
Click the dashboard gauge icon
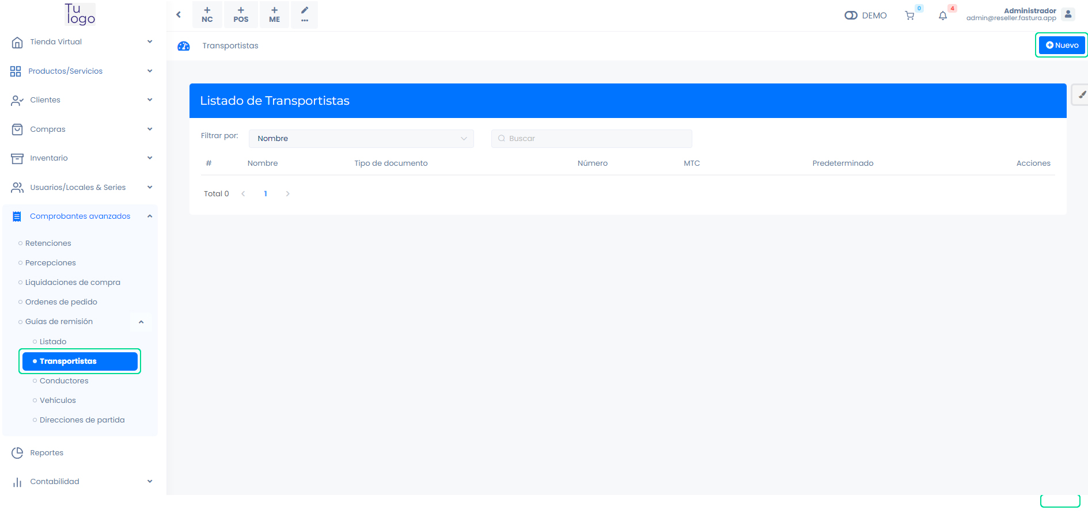coord(184,46)
